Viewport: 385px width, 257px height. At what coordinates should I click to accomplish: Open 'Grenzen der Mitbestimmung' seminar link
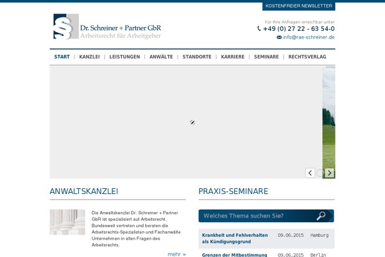(234, 255)
